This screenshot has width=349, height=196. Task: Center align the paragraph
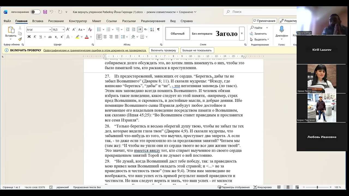[x=105, y=37]
